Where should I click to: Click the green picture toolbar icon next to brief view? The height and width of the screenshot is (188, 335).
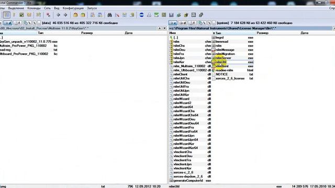tap(21, 15)
